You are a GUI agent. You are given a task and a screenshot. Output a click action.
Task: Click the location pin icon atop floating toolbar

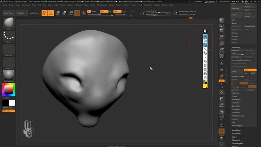[x=205, y=31]
